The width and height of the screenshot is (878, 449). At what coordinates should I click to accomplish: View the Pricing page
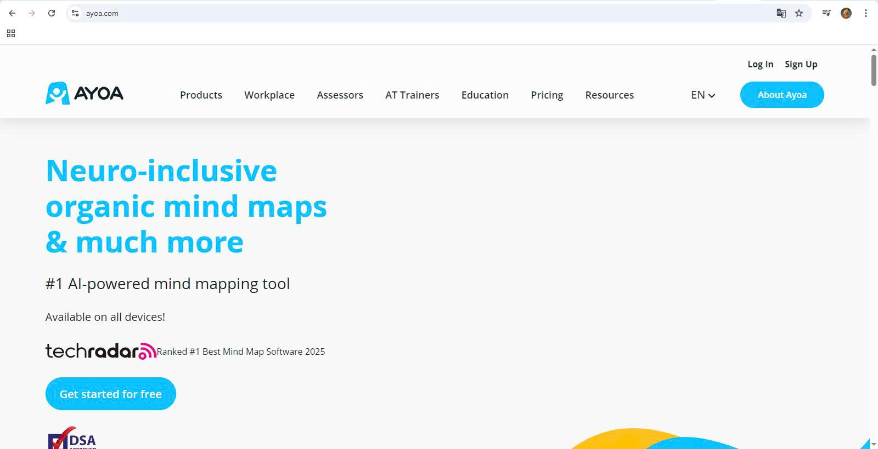[x=547, y=95]
